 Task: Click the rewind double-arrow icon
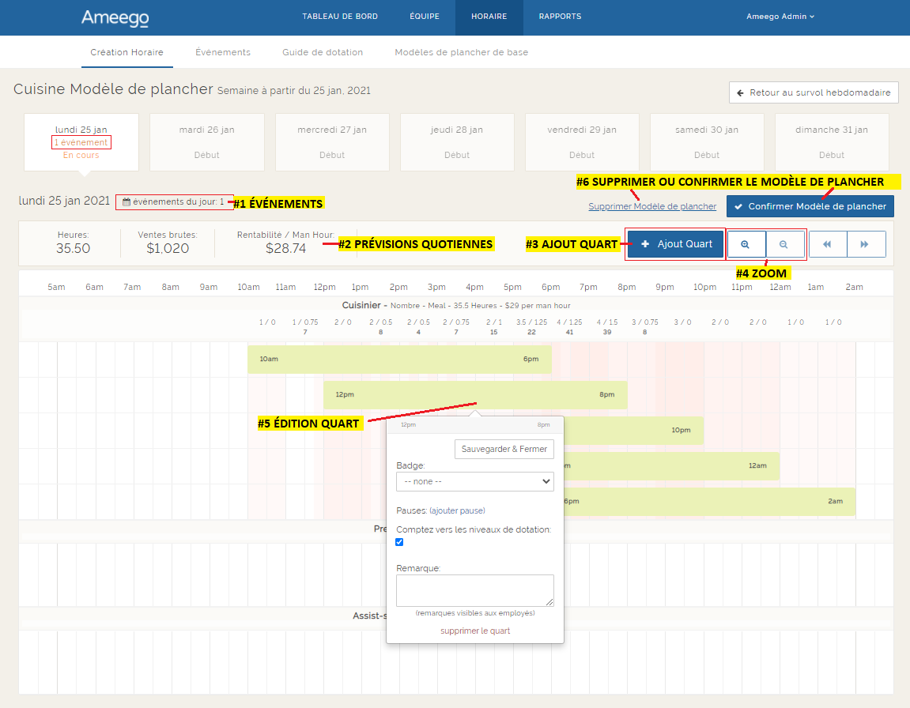pos(827,245)
